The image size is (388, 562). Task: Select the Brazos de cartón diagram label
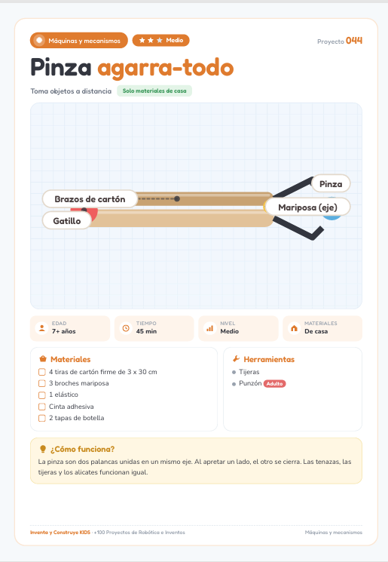point(90,199)
